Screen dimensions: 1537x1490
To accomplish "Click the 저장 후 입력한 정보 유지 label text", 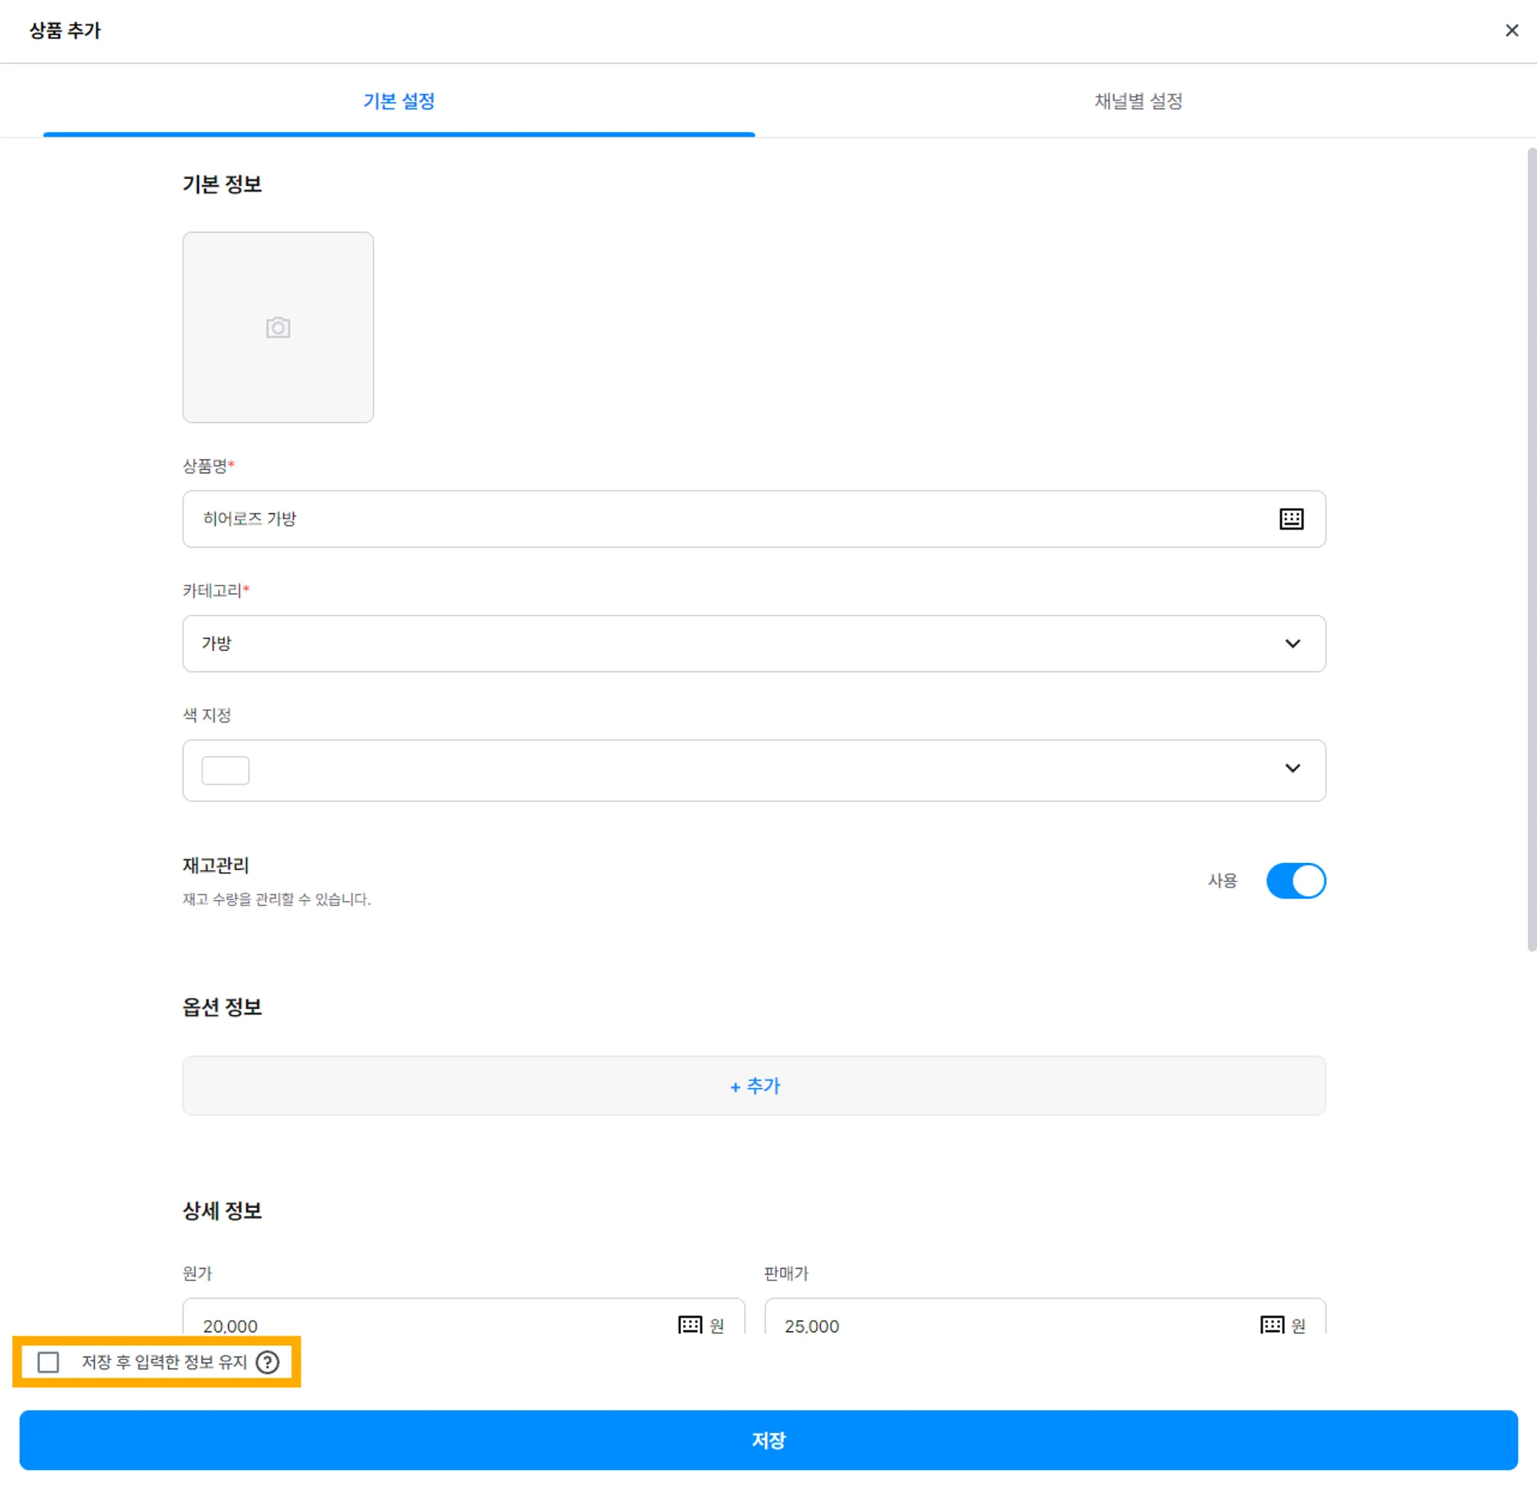I will 164,1362.
